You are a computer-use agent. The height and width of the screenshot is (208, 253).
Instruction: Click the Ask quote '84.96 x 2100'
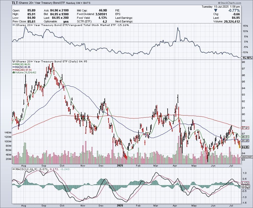[59, 10]
